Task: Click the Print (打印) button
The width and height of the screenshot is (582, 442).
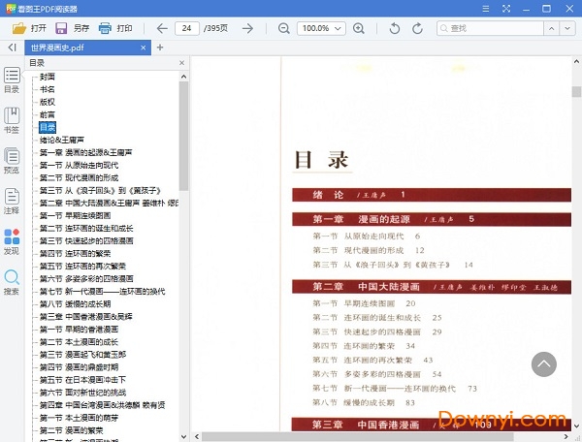Action: [x=114, y=28]
